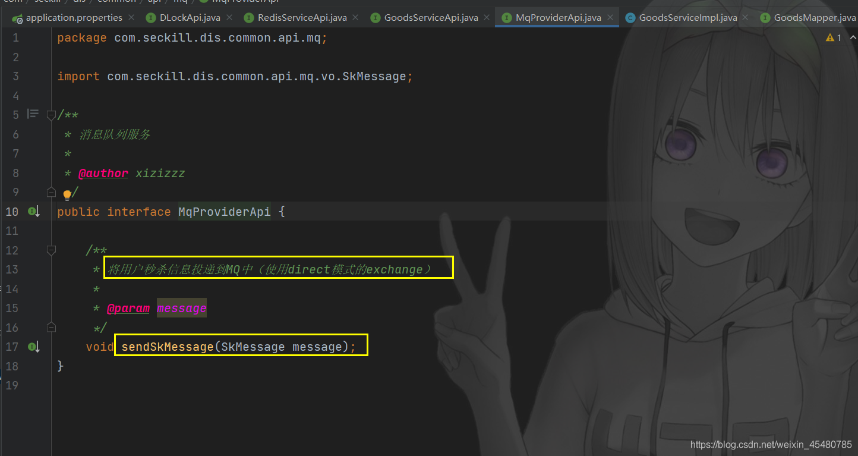Click the import keyword on line 3
The height and width of the screenshot is (456, 858).
[78, 77]
